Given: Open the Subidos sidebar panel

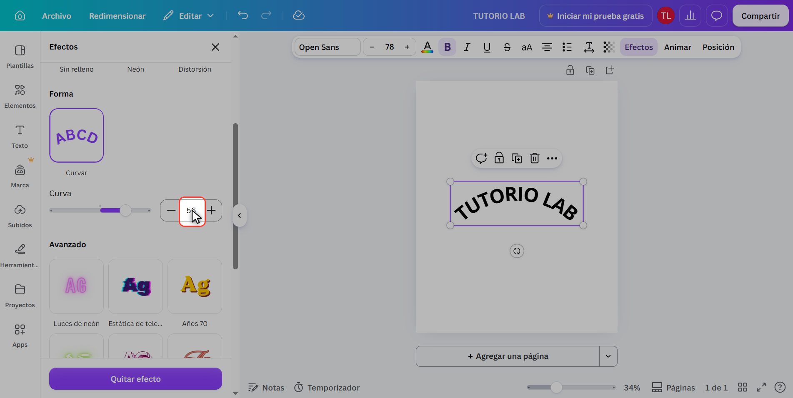Looking at the screenshot, I should pyautogui.click(x=20, y=216).
